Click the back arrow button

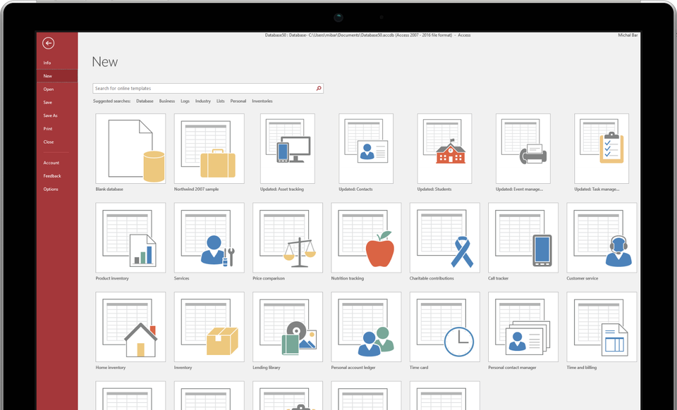pyautogui.click(x=48, y=43)
